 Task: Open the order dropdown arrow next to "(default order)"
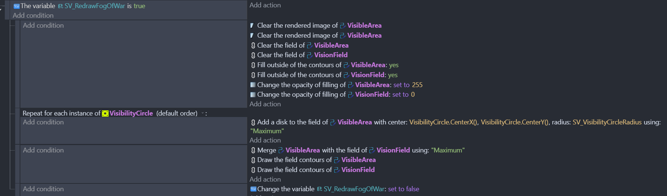[202, 113]
